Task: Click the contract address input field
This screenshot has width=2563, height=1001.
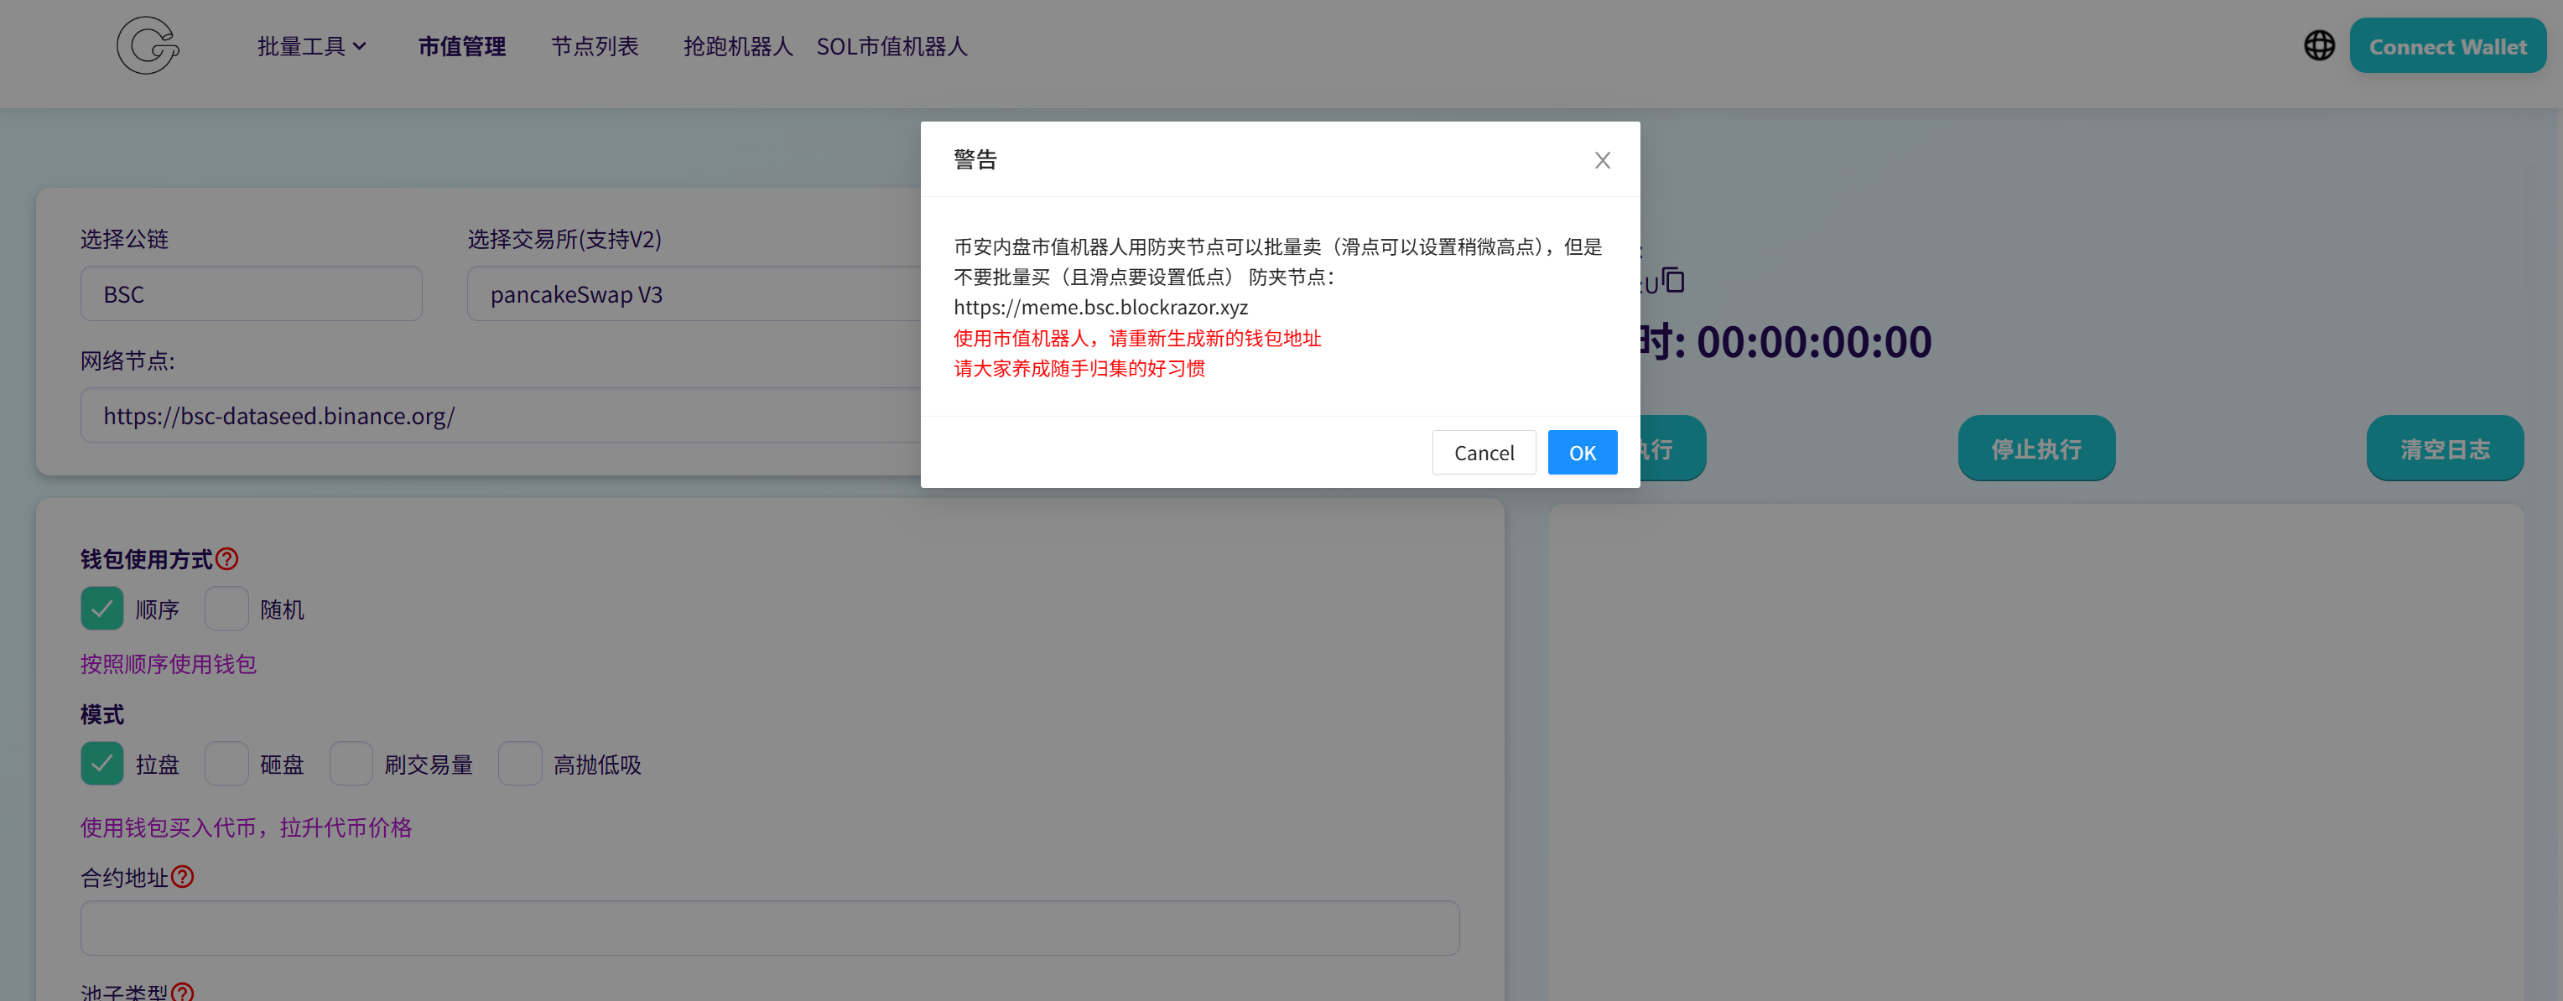Action: tap(769, 928)
